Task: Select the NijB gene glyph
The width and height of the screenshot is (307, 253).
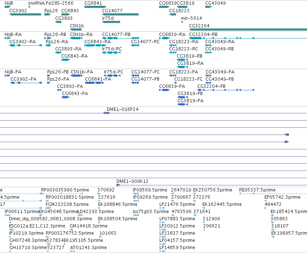Action: click(x=8, y=7)
